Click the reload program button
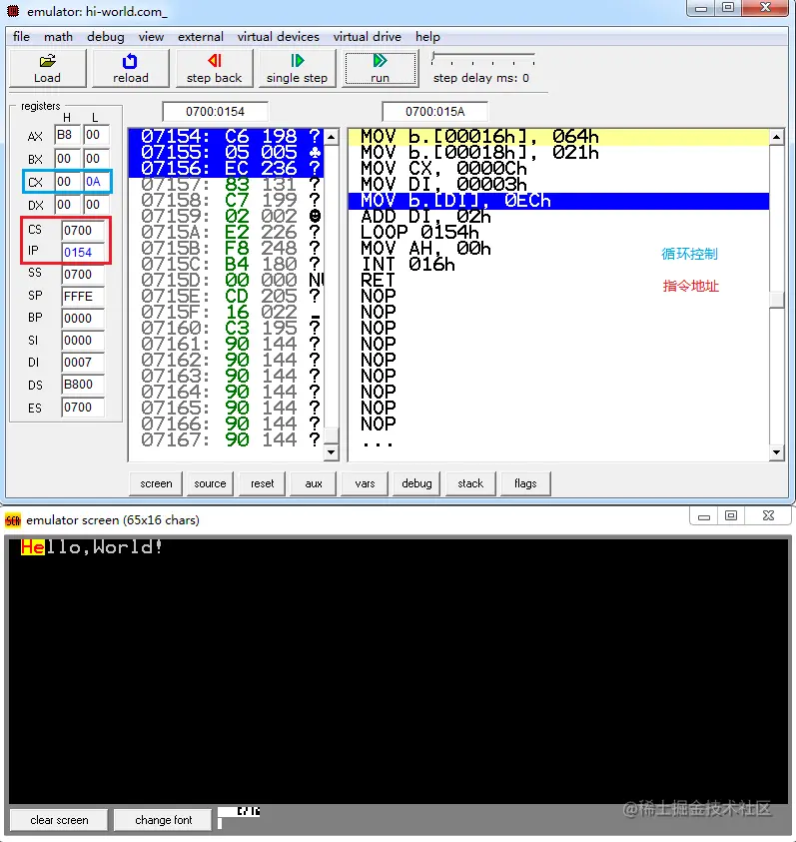 point(131,68)
